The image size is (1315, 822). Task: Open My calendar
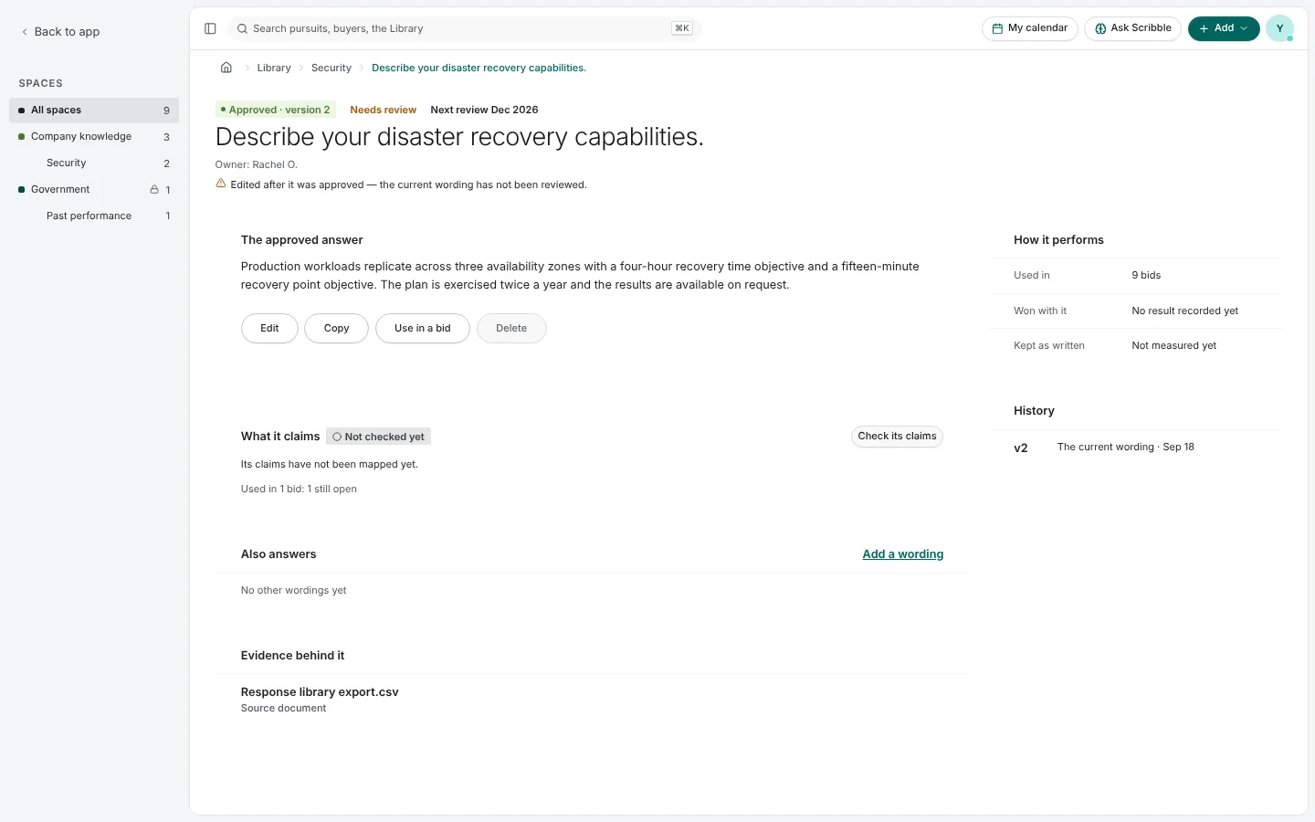point(1030,28)
